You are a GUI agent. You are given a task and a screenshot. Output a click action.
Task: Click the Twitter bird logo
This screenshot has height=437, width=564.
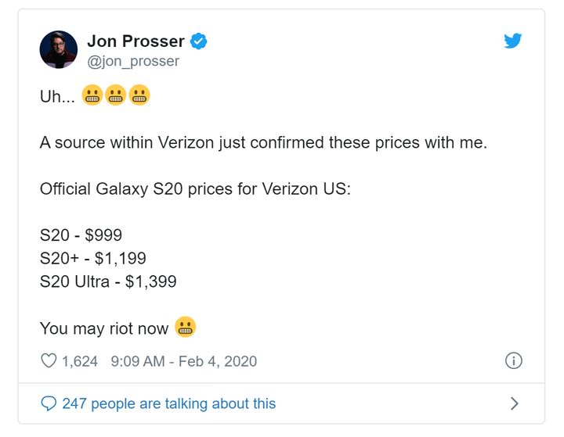(513, 41)
